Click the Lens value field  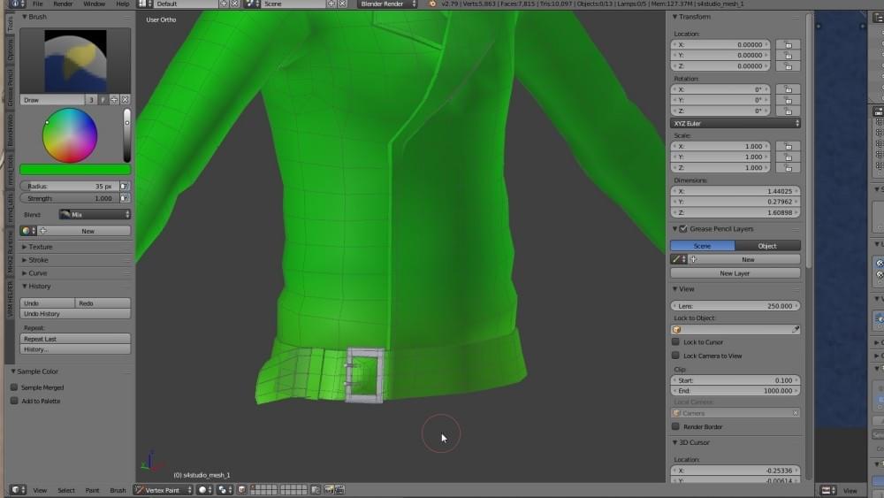tap(735, 306)
